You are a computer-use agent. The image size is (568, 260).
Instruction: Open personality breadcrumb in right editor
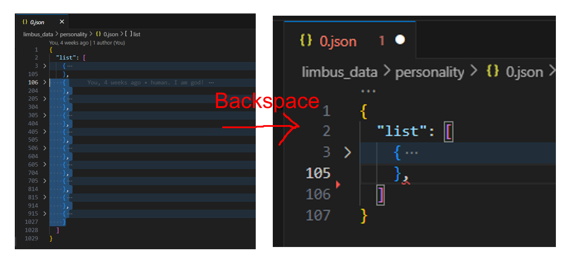coord(429,72)
